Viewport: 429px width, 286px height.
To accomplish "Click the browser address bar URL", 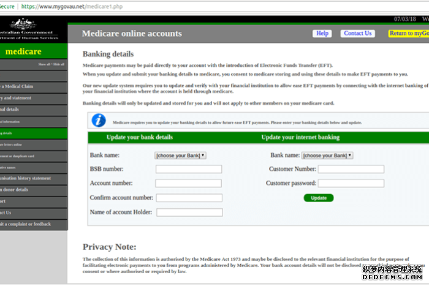I will click(x=72, y=7).
